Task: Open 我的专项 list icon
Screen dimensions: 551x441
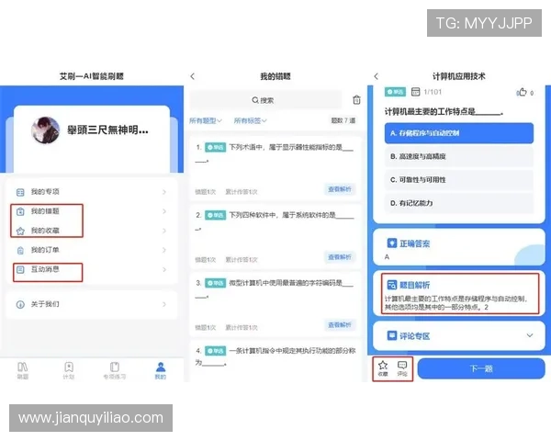Action: [x=20, y=192]
